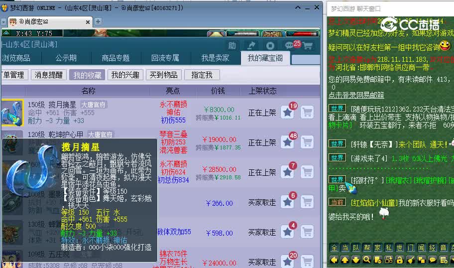Select the 世 (world) channel filter
Viewport: 454px width, 268px height.
click(400, 248)
